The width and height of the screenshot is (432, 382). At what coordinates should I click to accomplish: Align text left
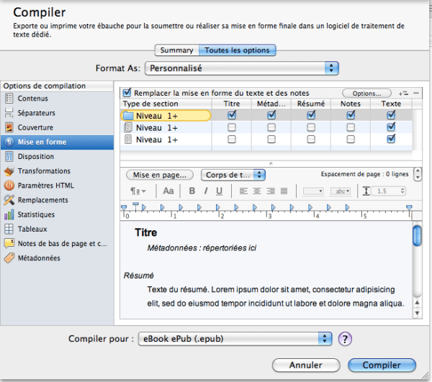(x=243, y=191)
